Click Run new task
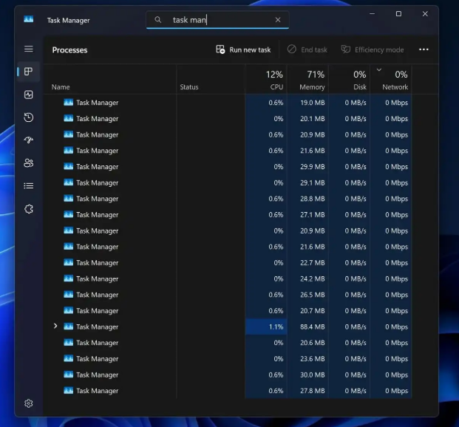Image resolution: width=459 pixels, height=427 pixels. click(x=243, y=49)
